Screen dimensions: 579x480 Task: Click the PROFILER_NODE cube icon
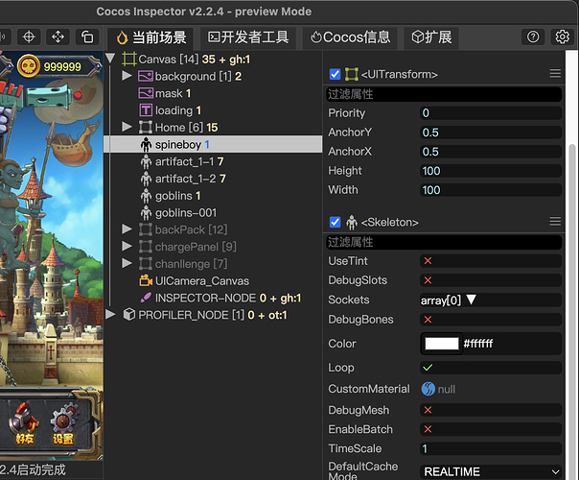click(129, 315)
